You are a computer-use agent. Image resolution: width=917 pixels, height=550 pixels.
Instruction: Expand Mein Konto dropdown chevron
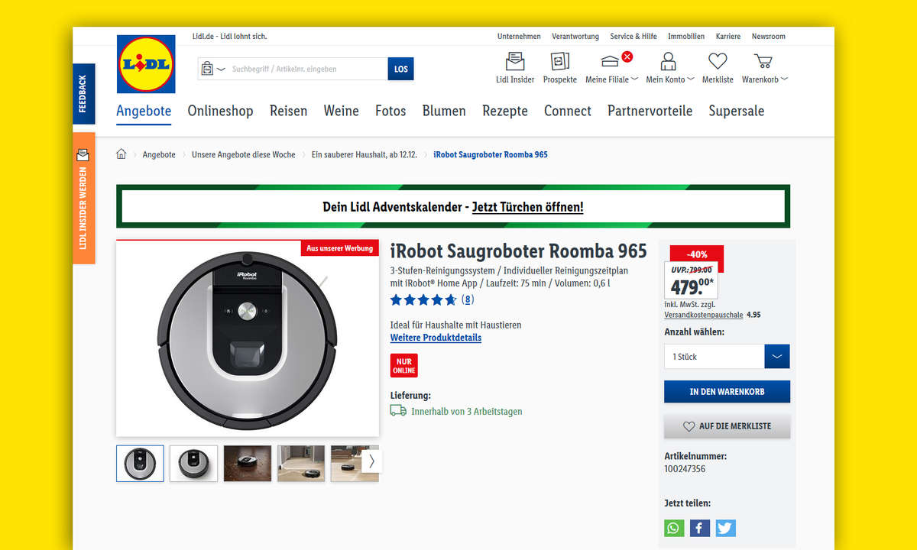(x=691, y=79)
